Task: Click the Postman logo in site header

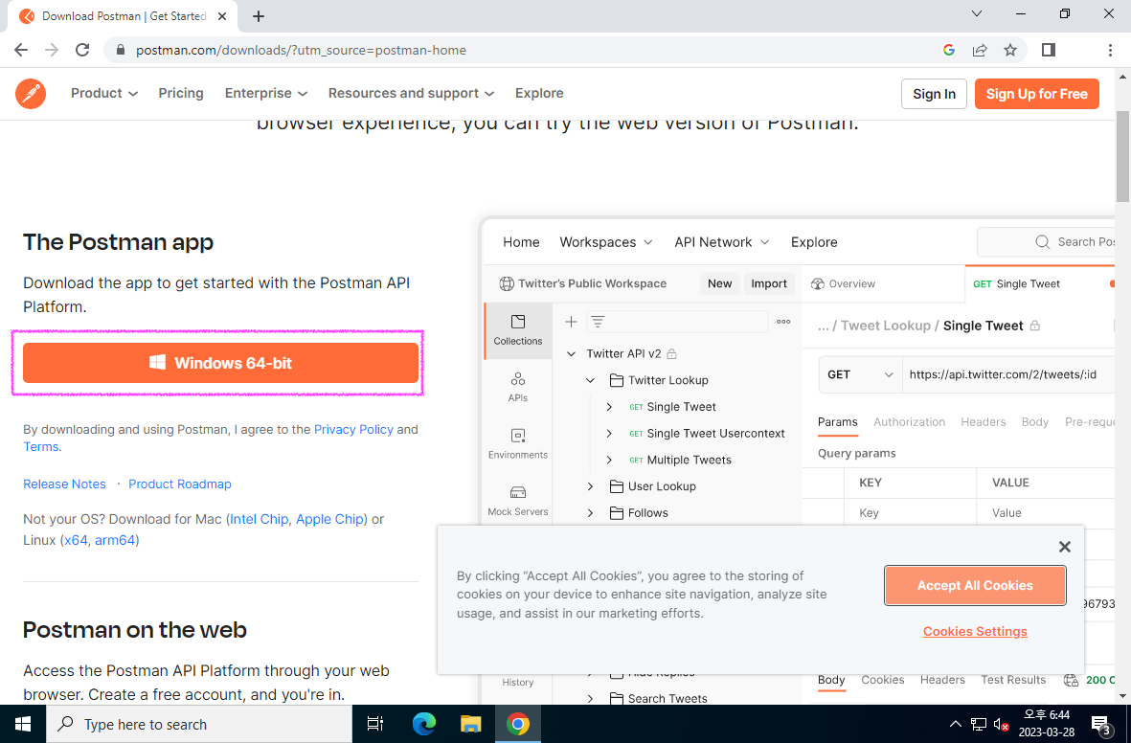Action: click(31, 94)
